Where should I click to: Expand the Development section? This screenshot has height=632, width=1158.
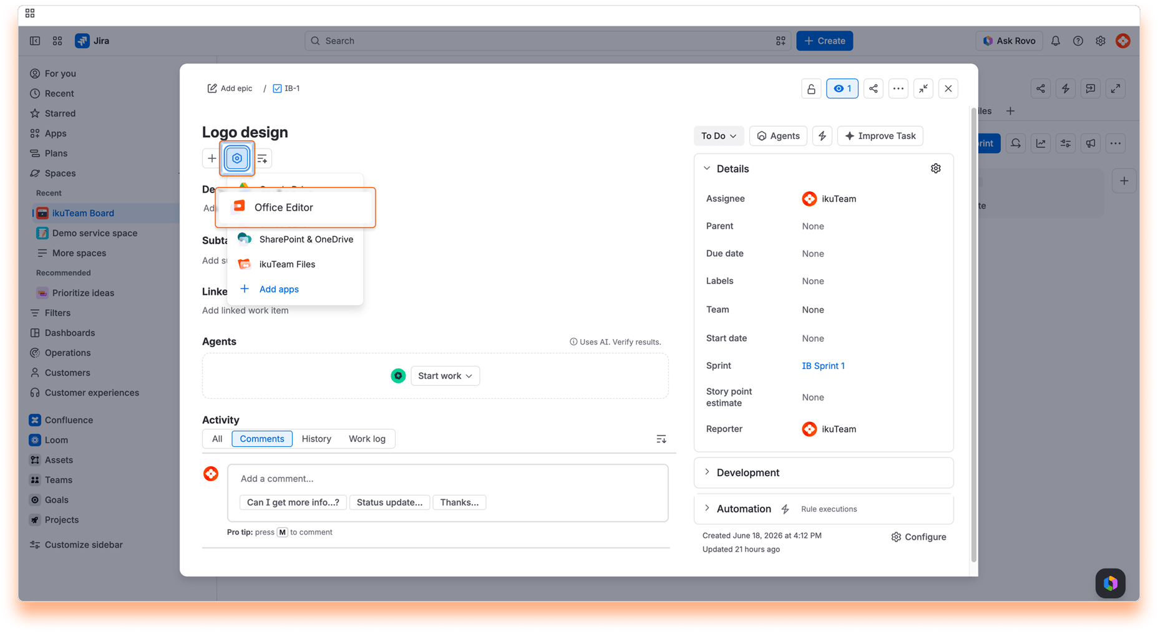(707, 472)
